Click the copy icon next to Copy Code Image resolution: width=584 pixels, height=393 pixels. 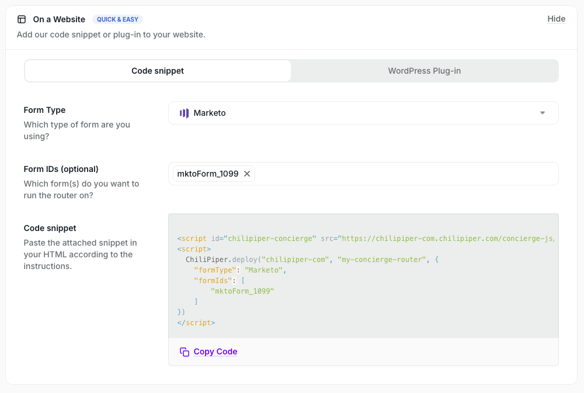[185, 351]
